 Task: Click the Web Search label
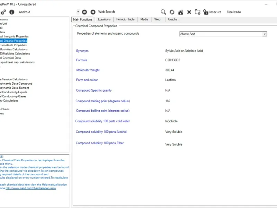pos(107,12)
